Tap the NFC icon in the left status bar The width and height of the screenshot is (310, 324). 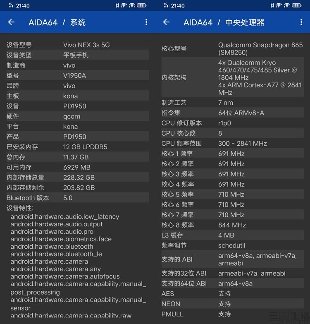[x=117, y=5]
